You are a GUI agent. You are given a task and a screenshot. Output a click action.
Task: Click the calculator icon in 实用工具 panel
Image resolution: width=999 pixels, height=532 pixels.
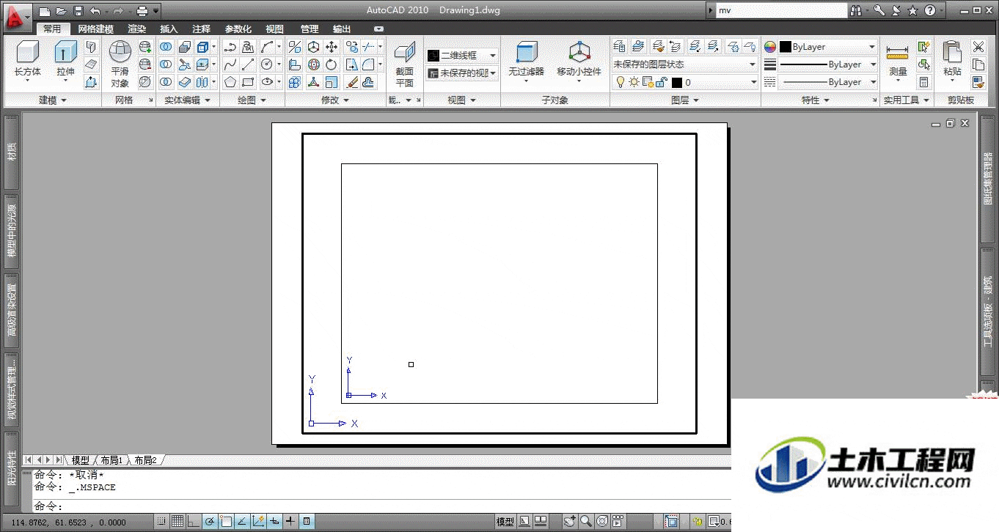pos(923,82)
